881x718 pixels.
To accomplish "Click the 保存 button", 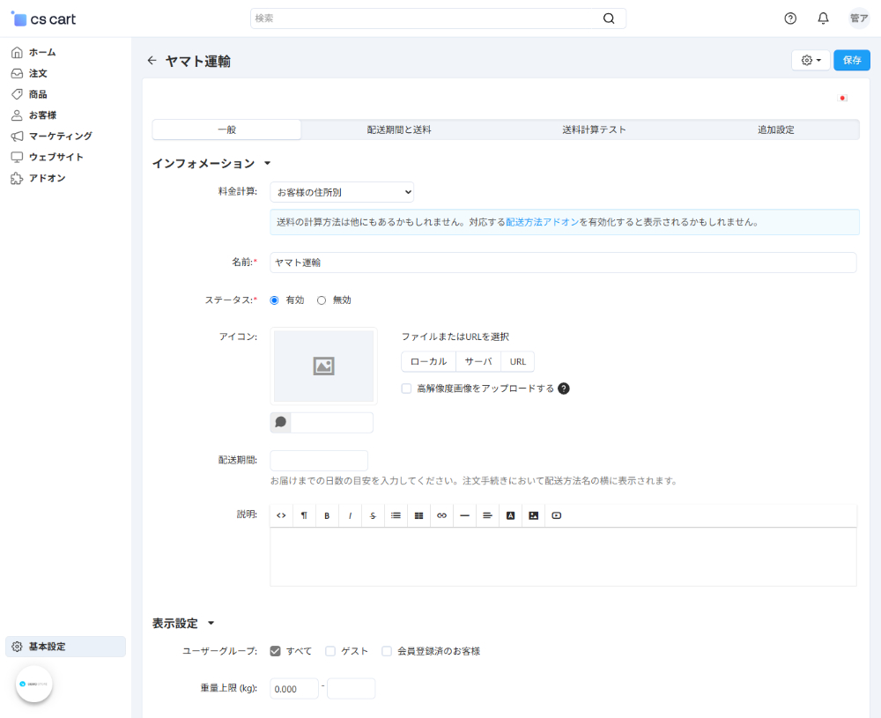I will click(x=850, y=60).
